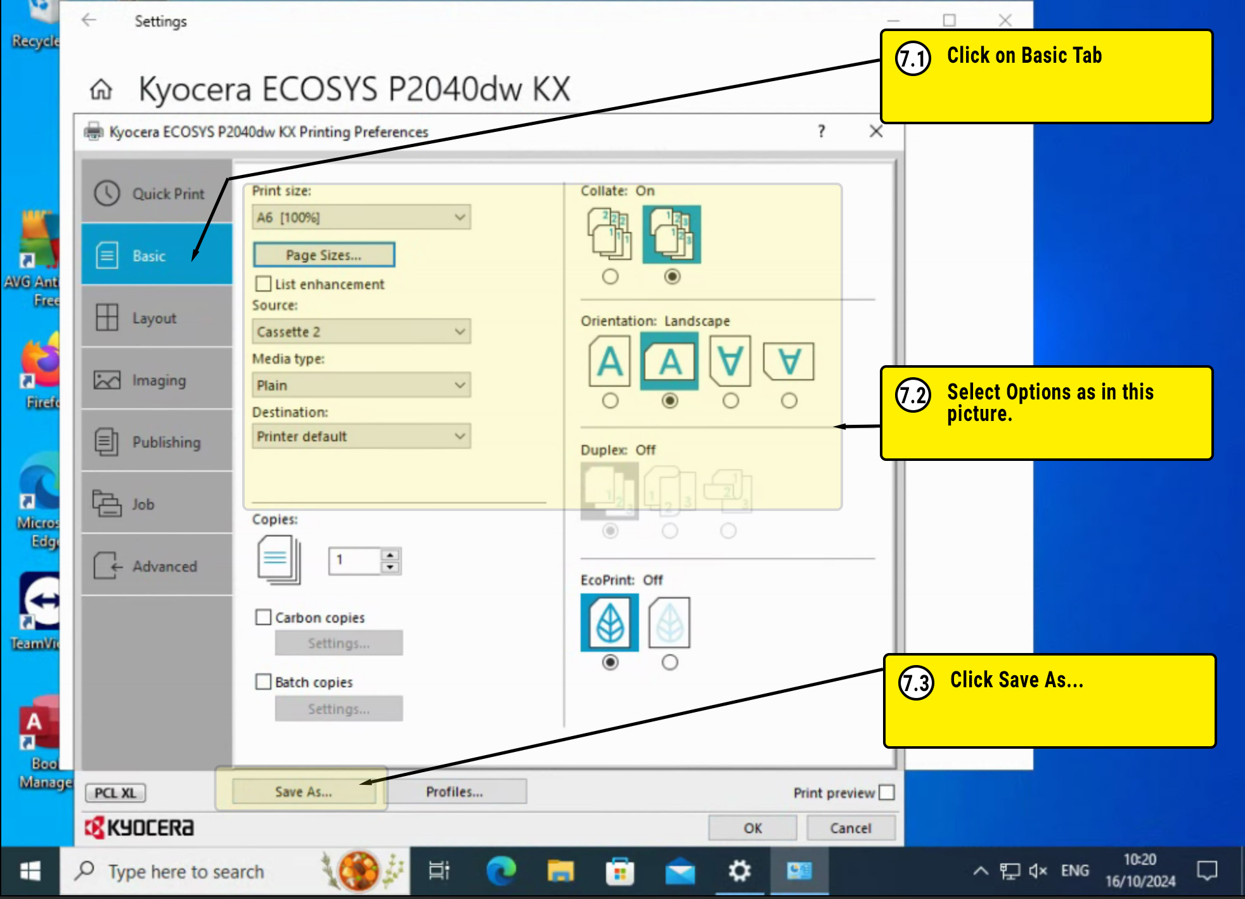Select the landscape orientation radio button
The width and height of the screenshot is (1245, 899).
(x=669, y=401)
